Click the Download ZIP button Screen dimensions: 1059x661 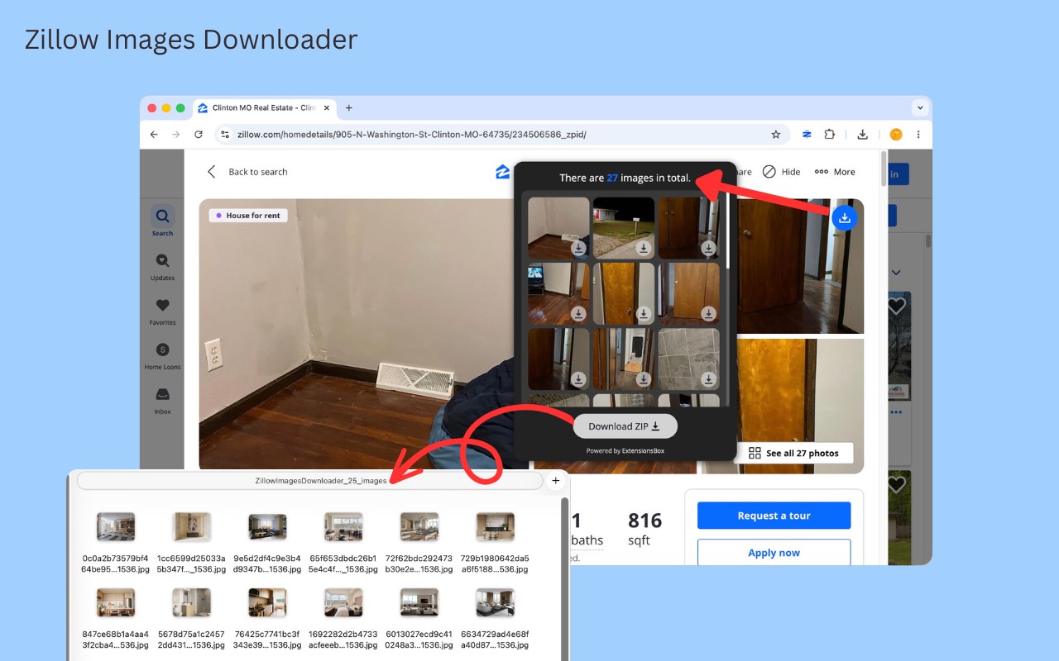point(625,426)
